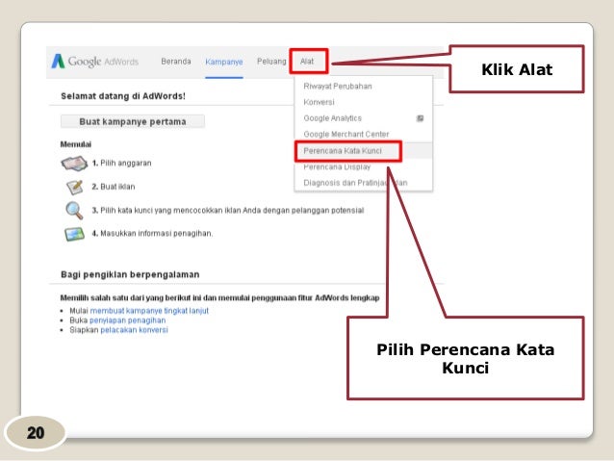The image size is (614, 461).
Task: Switch to the Kampanye tab
Action: pyautogui.click(x=224, y=62)
